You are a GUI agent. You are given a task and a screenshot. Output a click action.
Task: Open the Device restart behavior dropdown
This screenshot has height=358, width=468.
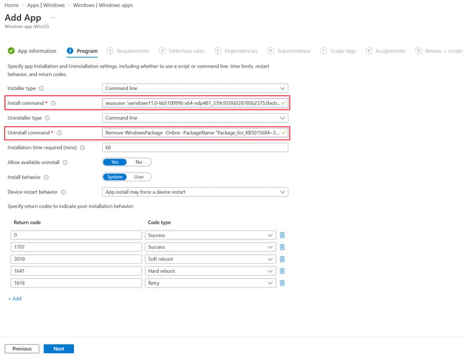[x=195, y=192]
